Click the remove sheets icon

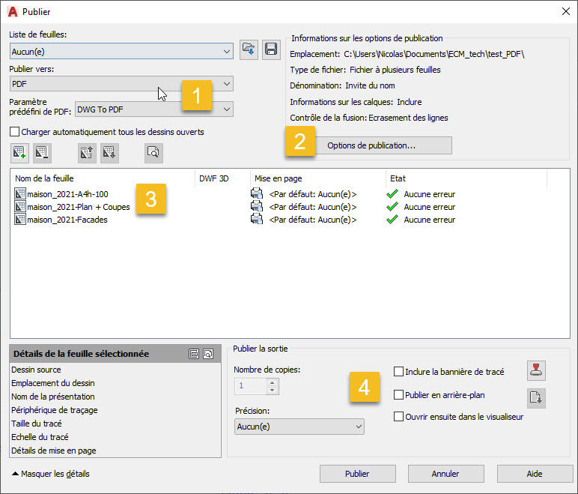coord(41,153)
